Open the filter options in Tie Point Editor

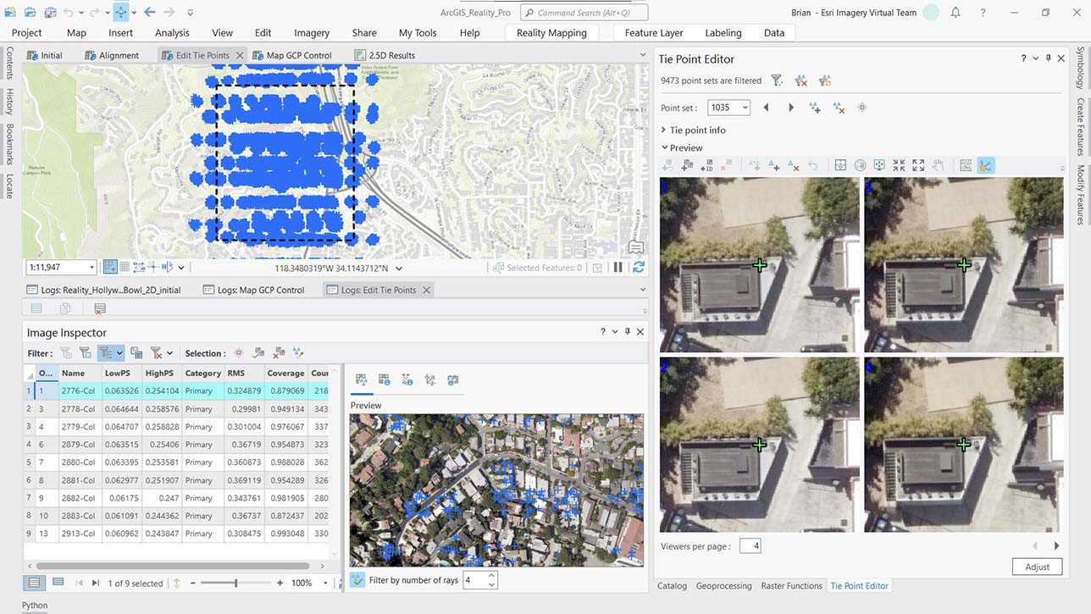coord(777,80)
